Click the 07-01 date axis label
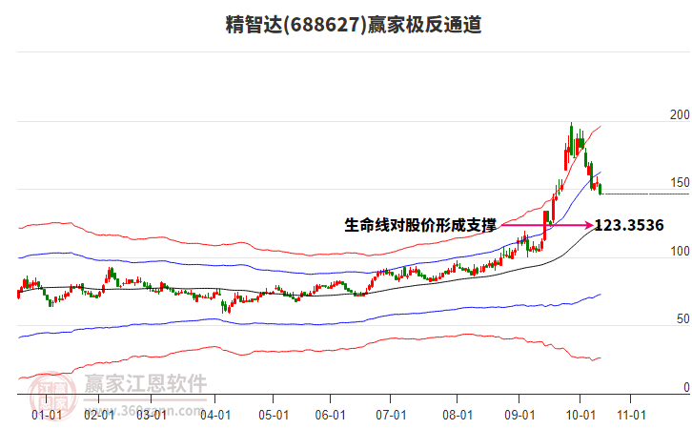The height and width of the screenshot is (429, 692). click(391, 416)
